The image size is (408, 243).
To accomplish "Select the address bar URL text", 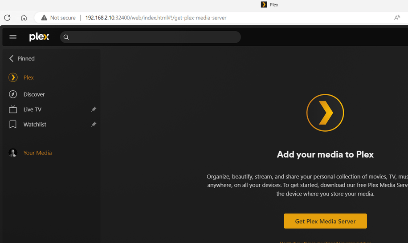I will (156, 18).
